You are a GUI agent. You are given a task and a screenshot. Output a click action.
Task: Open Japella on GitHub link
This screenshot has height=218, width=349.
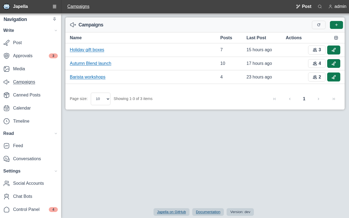coord(172,212)
